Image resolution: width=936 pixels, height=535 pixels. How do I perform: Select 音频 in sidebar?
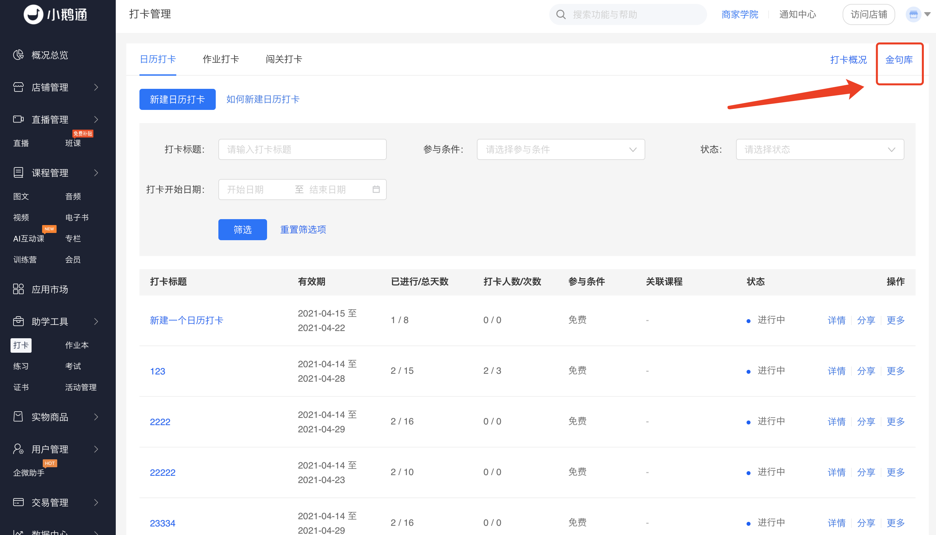coord(73,196)
